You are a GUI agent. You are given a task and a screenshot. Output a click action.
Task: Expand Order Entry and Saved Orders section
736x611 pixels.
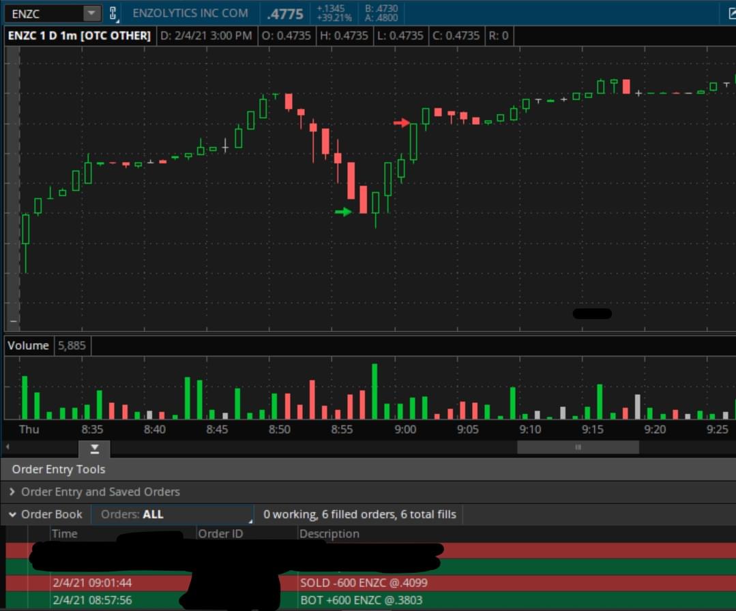(13, 492)
